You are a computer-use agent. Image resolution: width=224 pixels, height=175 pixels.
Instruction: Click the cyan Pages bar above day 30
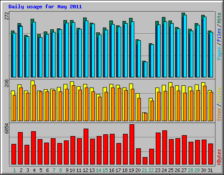[x=205, y=47]
